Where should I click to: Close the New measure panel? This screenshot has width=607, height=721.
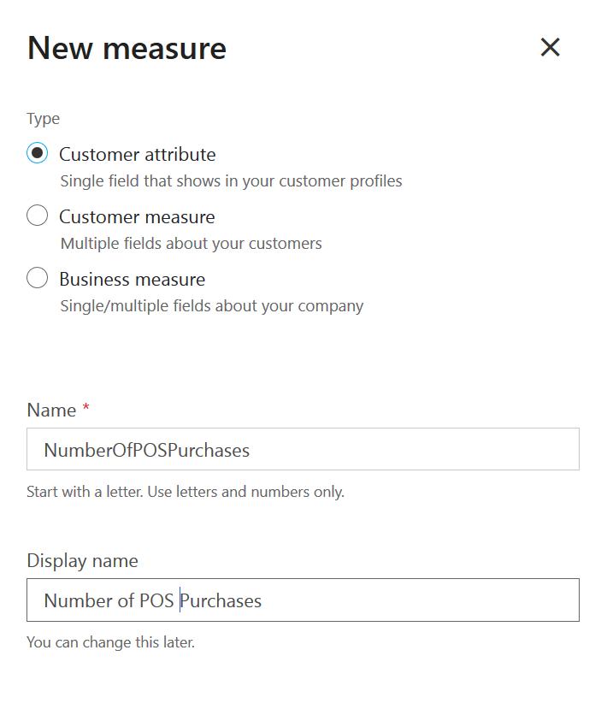tap(550, 48)
